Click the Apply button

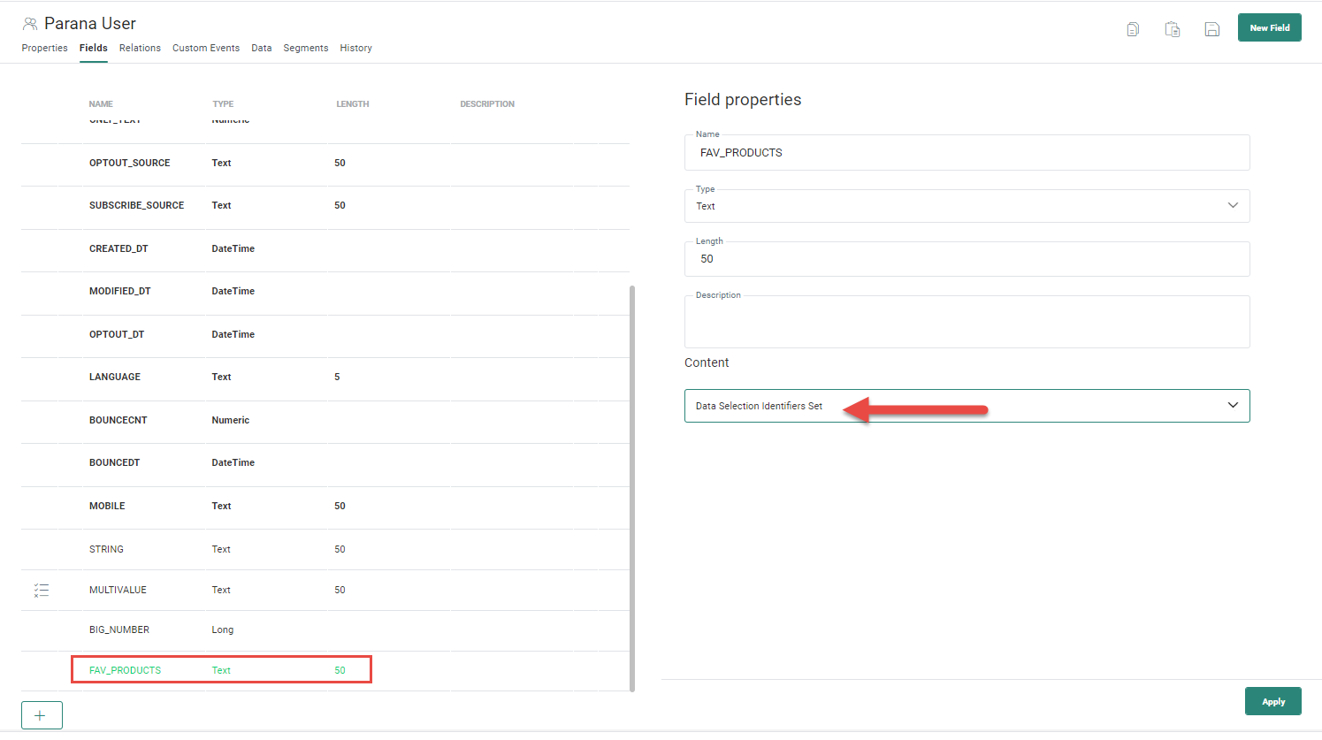(1272, 701)
